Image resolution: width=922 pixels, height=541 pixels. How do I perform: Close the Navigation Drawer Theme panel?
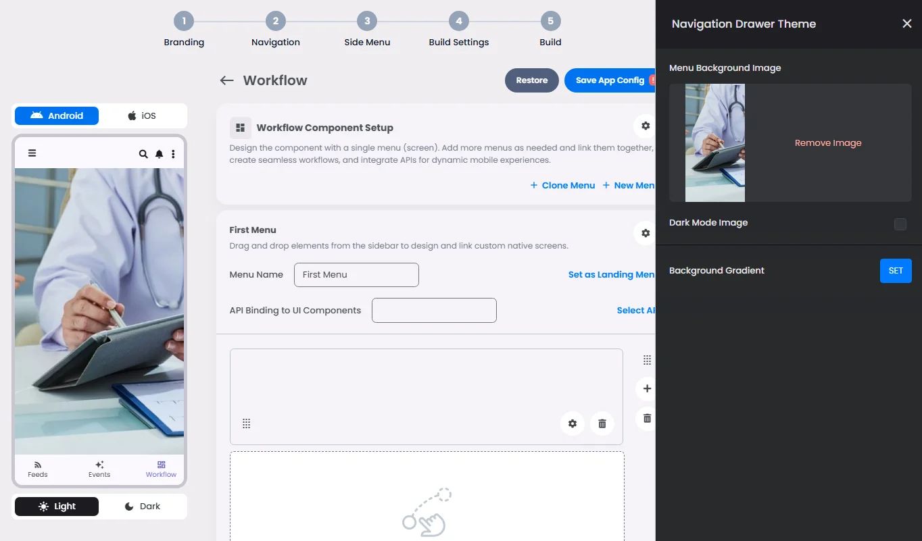coord(907,24)
